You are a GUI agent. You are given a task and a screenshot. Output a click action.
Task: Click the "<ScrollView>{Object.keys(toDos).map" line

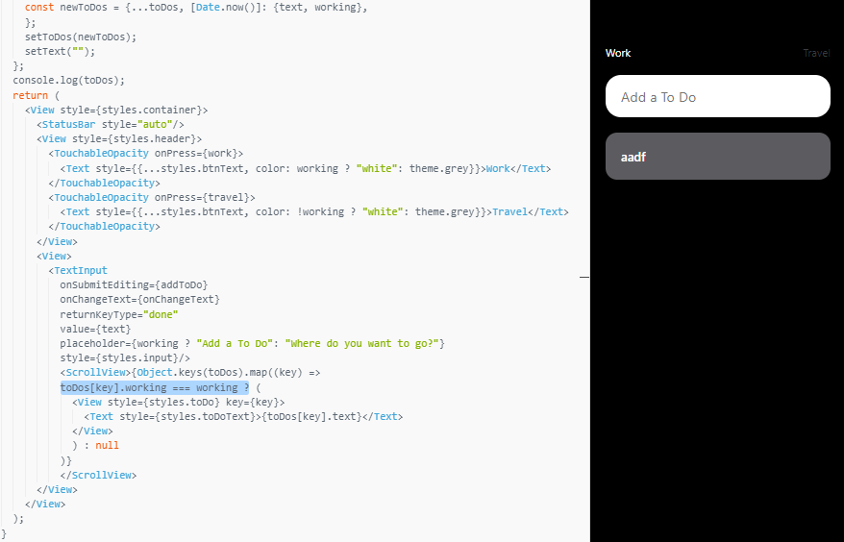(x=190, y=373)
